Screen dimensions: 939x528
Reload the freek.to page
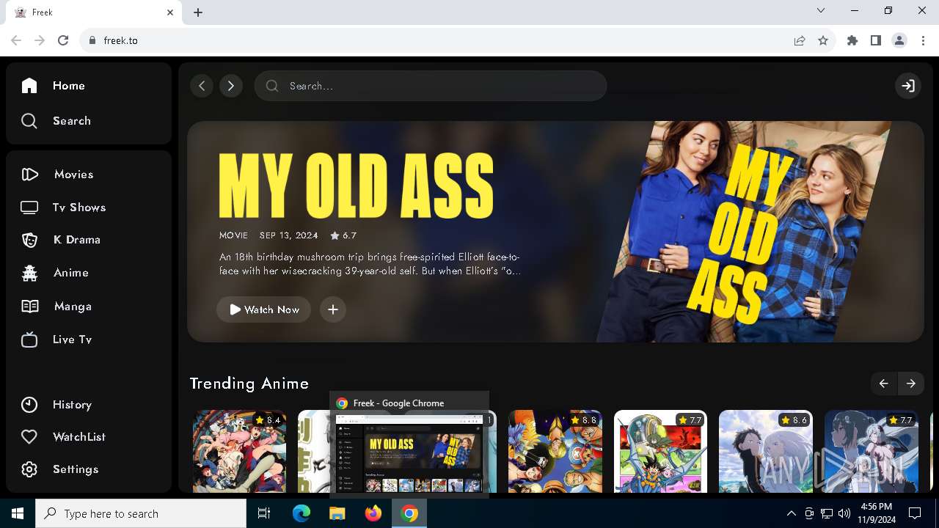click(63, 40)
